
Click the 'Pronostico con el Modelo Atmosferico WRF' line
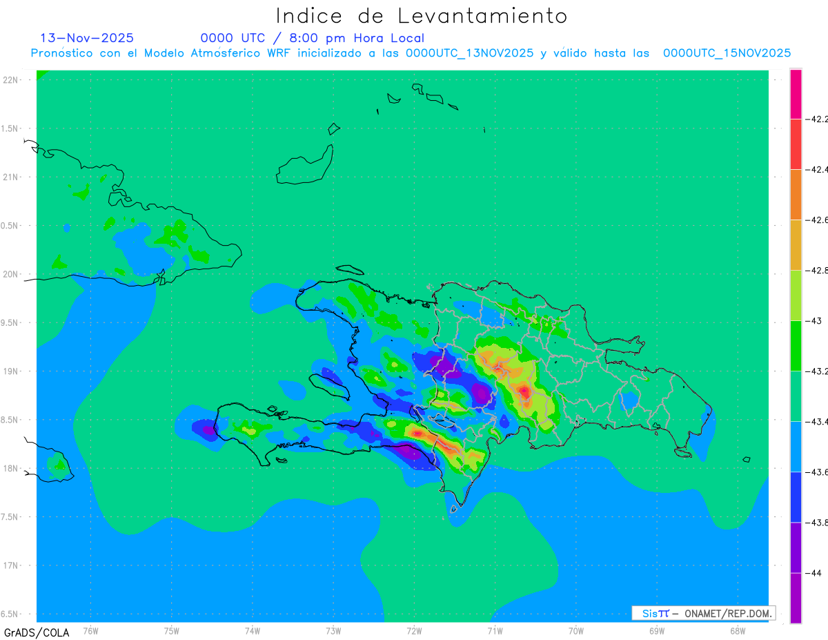point(411,53)
